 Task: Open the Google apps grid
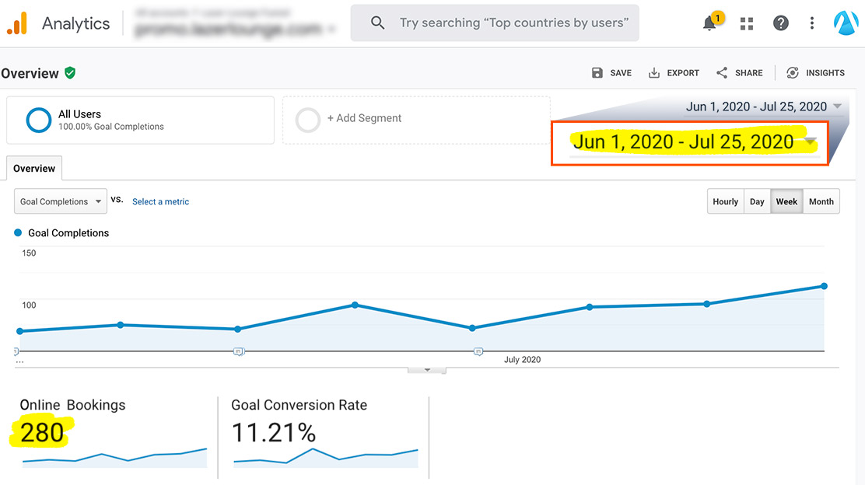pyautogui.click(x=746, y=23)
